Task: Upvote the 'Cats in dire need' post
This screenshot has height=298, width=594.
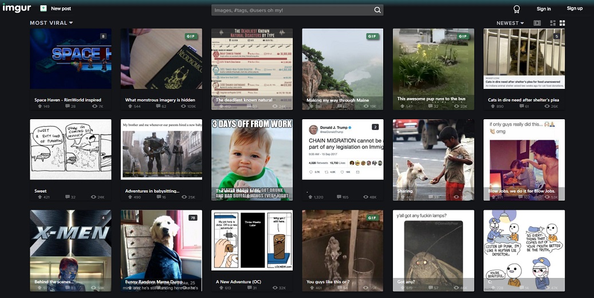Action: pyautogui.click(x=494, y=107)
